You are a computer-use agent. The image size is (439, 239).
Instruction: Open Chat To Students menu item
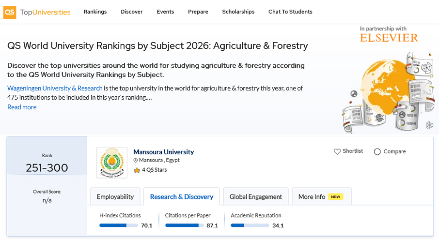click(x=290, y=12)
